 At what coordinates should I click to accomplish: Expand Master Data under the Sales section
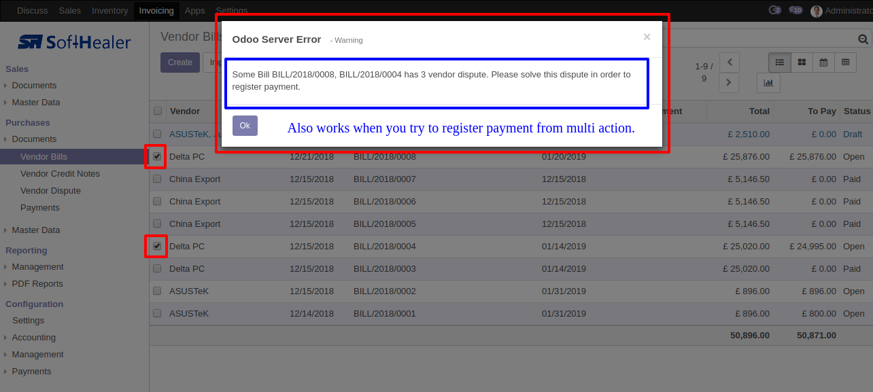pyautogui.click(x=35, y=103)
